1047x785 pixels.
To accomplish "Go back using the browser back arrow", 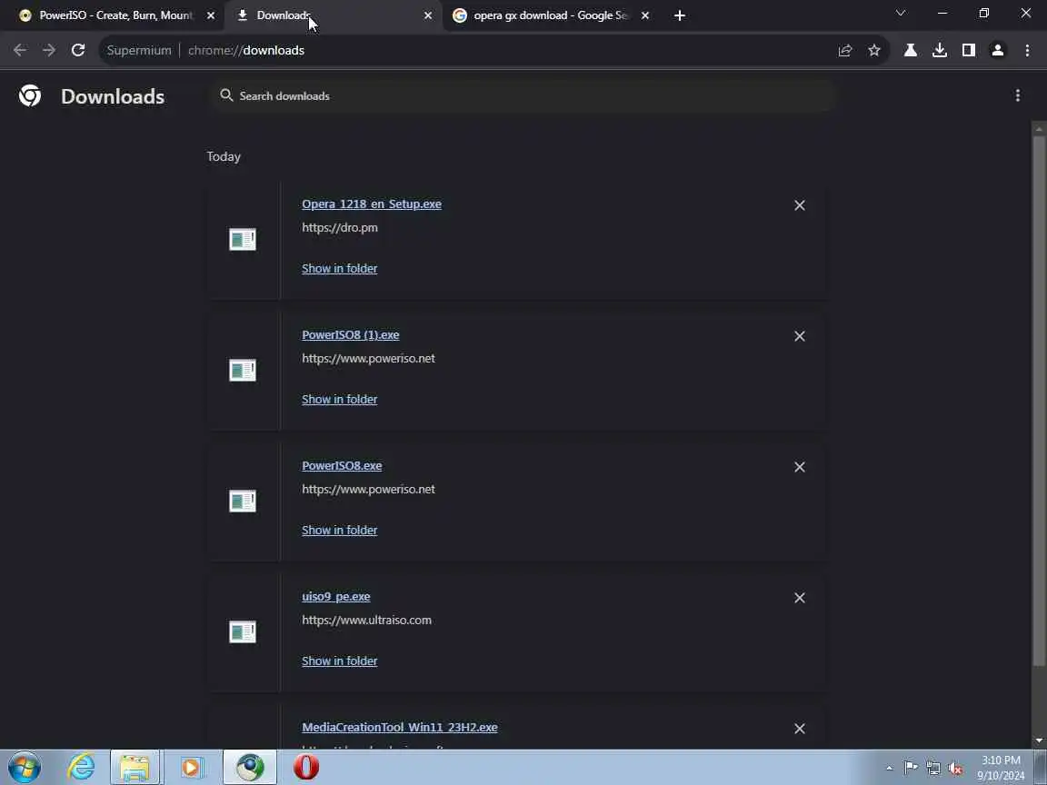I will 20,50.
